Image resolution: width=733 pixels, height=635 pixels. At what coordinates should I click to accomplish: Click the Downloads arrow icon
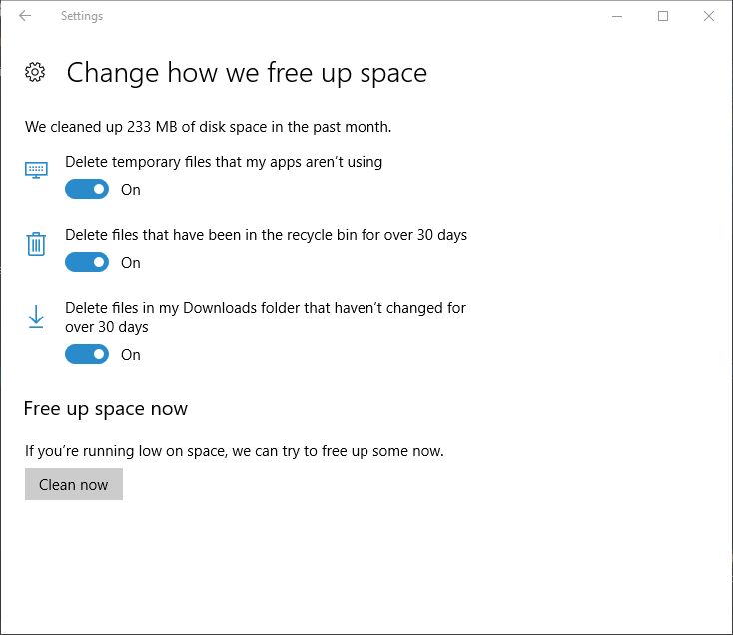(36, 317)
